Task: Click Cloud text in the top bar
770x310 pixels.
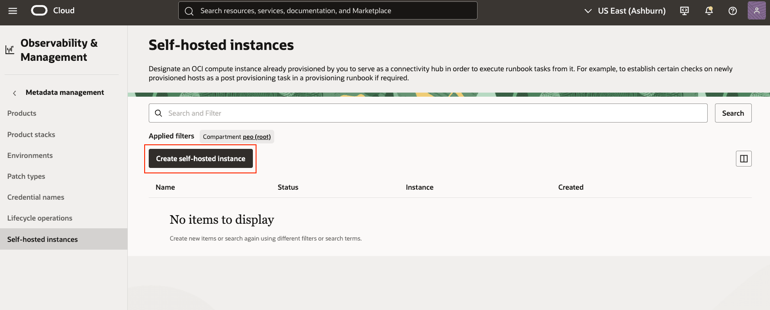Action: point(64,10)
